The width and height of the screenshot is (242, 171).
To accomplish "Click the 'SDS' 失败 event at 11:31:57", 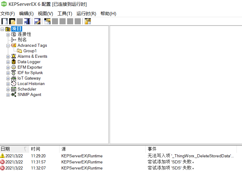I will point(171,162).
